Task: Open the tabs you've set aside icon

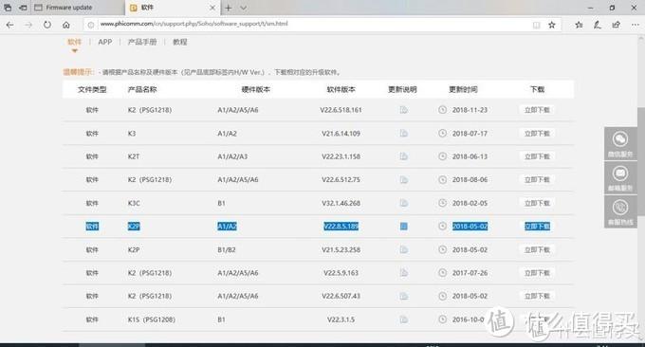Action: [x=8, y=8]
